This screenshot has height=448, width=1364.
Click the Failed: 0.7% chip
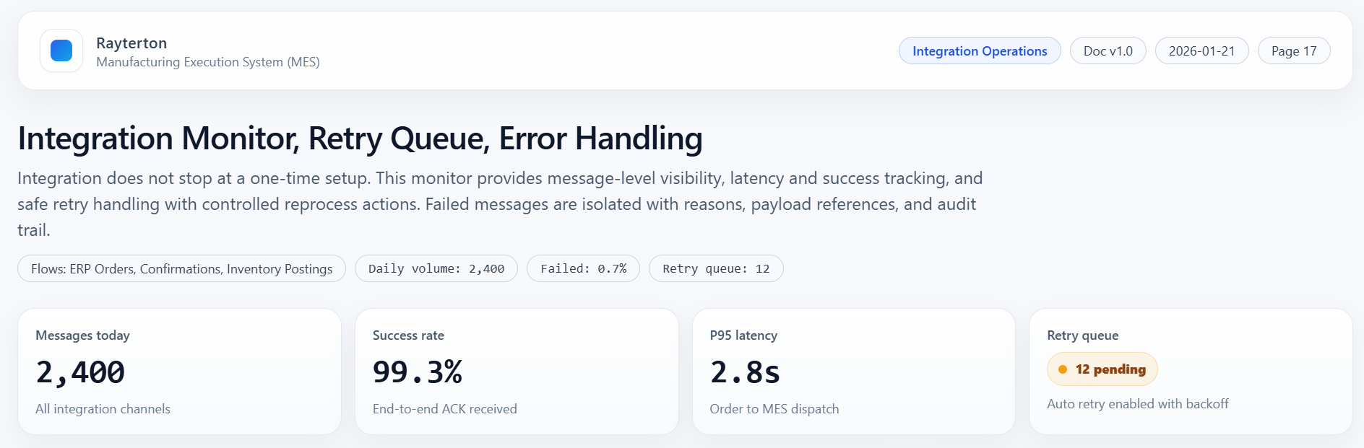pos(583,269)
